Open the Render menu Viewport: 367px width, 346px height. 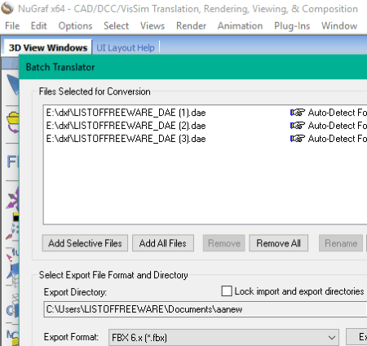click(x=191, y=26)
